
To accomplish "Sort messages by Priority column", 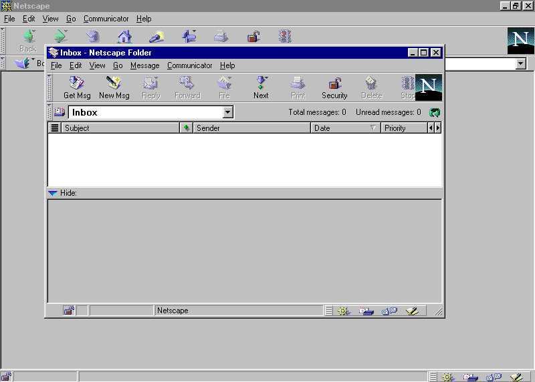I will (x=405, y=128).
